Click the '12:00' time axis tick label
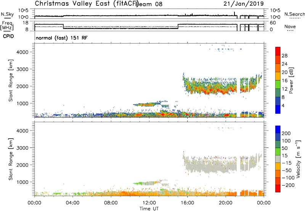 pyautogui.click(x=149, y=203)
